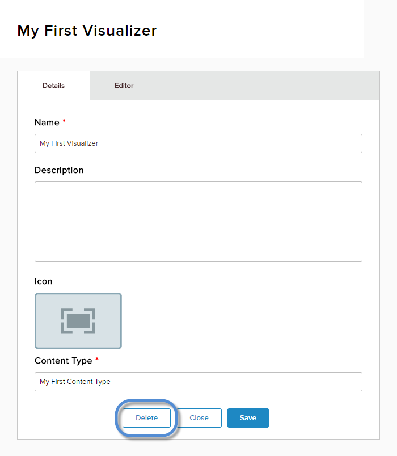
Task: Click the Content Type label
Action: [64, 361]
